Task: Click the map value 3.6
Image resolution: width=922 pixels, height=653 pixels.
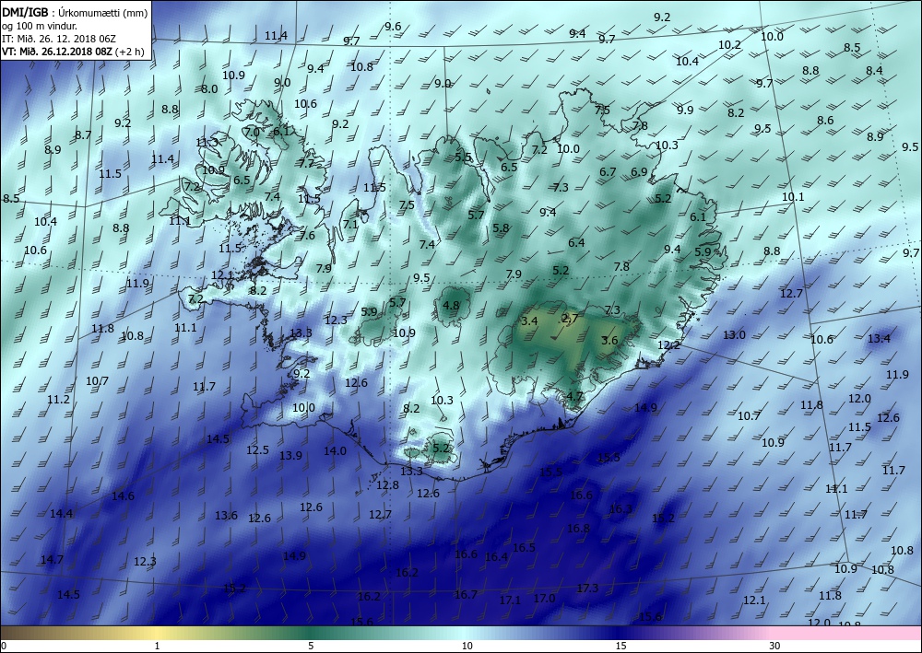Action: (x=609, y=341)
